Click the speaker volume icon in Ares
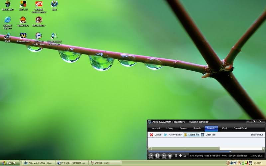Image resolution: width=266 pixels, height=166 pixels. point(181,155)
